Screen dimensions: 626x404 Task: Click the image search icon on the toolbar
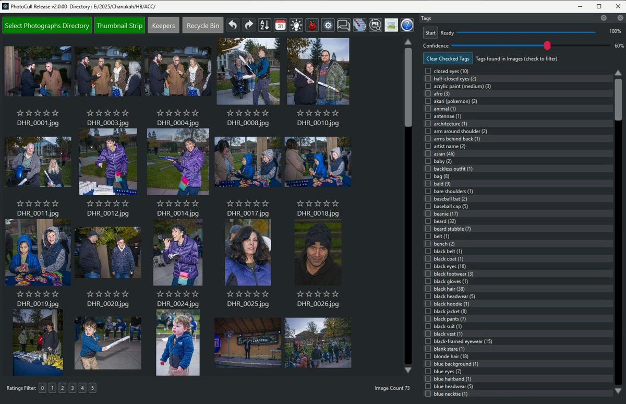[x=375, y=25]
